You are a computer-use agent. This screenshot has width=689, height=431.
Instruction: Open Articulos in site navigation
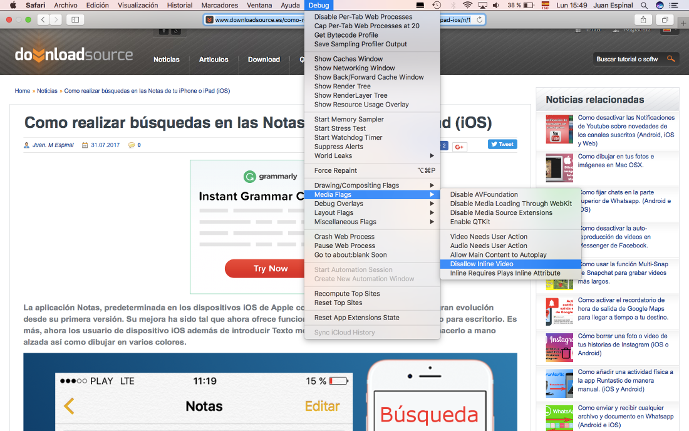coord(214,60)
